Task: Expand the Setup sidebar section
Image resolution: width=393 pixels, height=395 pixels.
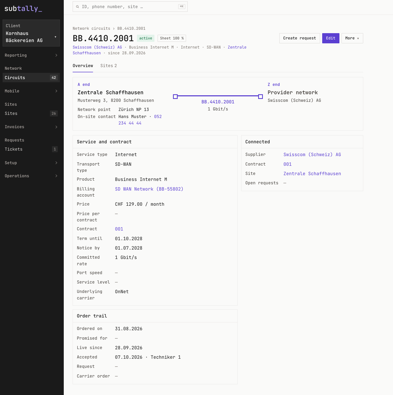Action: 31,163
